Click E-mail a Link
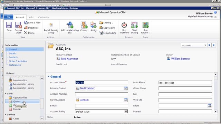The image size is (221, 124). click(x=108, y=33)
